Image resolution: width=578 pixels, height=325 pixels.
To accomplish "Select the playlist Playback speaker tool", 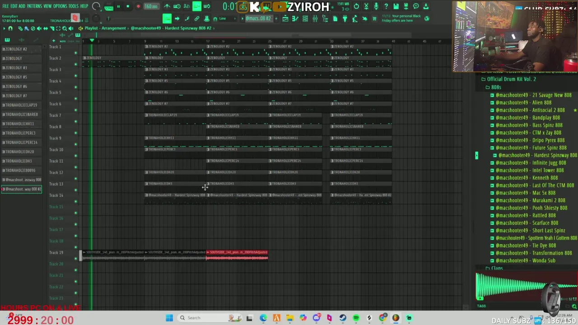I will 70,28.
